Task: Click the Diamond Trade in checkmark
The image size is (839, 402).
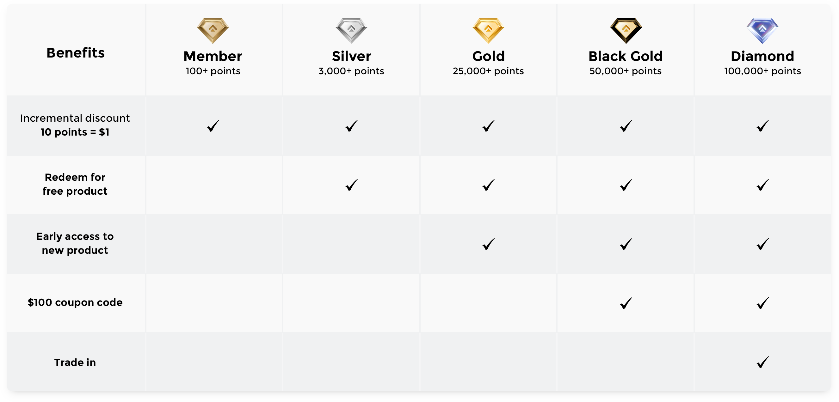Action: pyautogui.click(x=762, y=362)
